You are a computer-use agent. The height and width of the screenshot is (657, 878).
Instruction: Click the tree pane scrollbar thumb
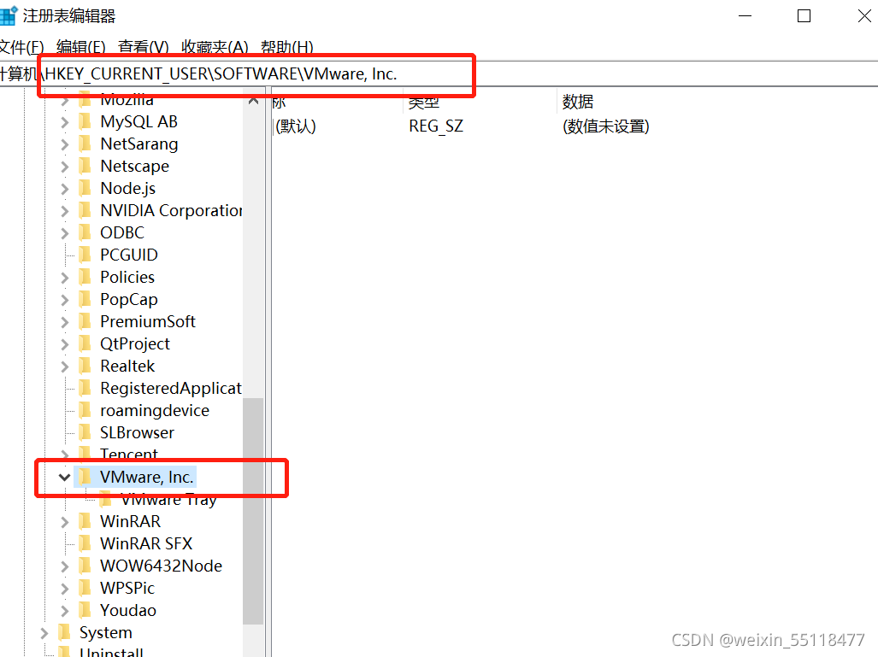click(253, 511)
